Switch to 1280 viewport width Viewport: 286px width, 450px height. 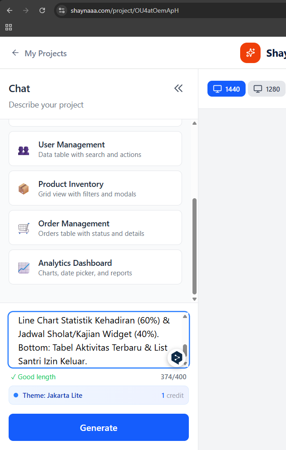click(266, 89)
